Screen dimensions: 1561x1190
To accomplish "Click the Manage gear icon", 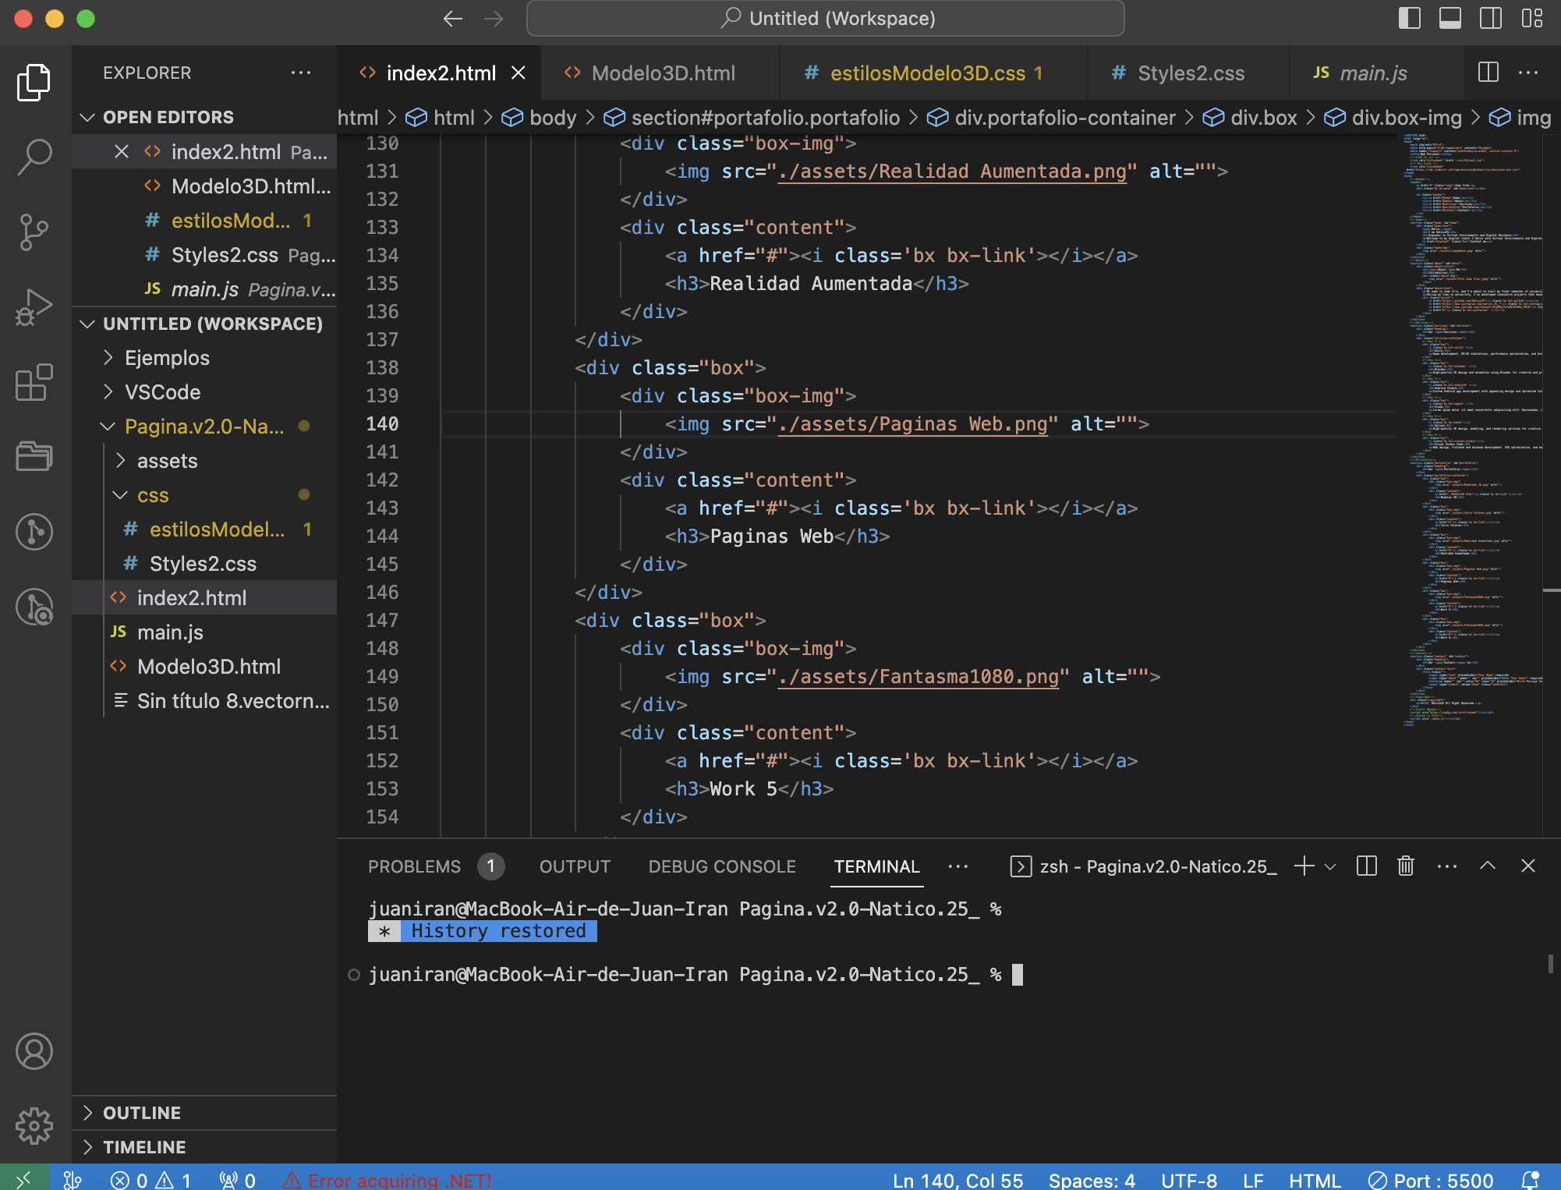I will [x=34, y=1125].
